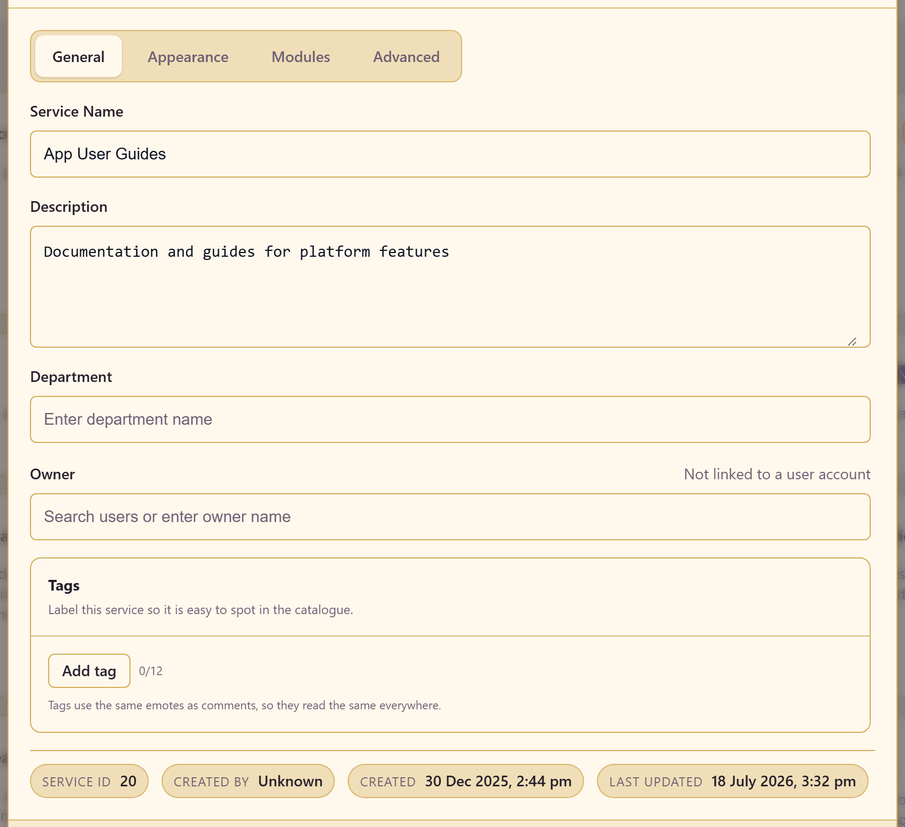Focus the Description text area

450,287
